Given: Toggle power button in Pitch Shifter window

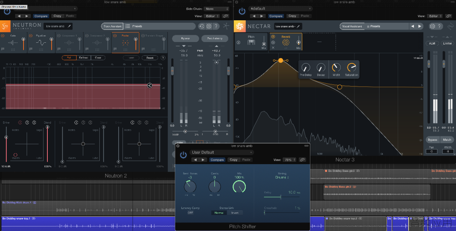Looking at the screenshot, I should (x=183, y=155).
